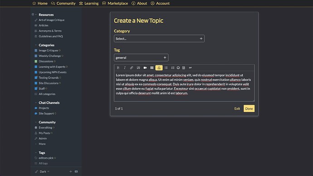
Task: Insert a hyperlink using the link icon
Action: click(x=132, y=68)
